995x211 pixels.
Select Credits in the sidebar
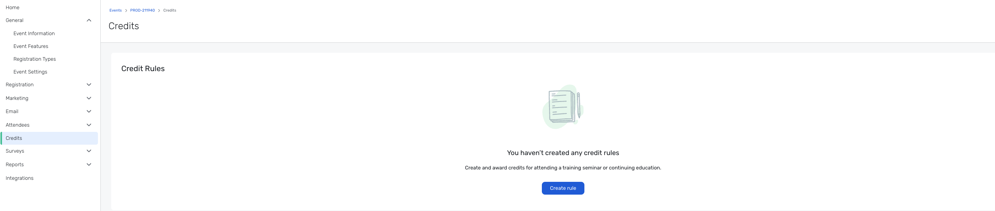click(x=49, y=138)
